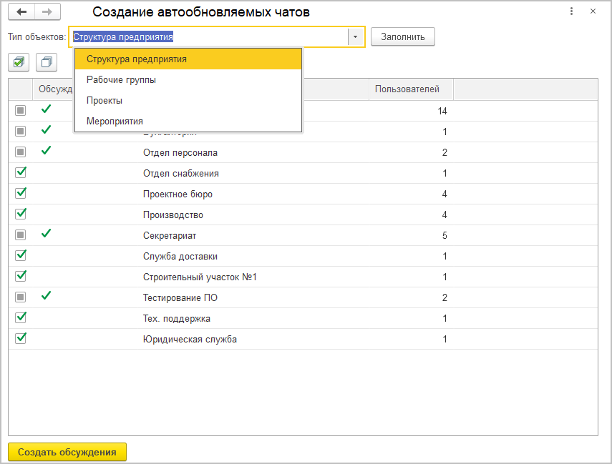This screenshot has height=464, width=612.
Task: Click the discussion checkmark in Секретариат row
Action: click(x=46, y=233)
